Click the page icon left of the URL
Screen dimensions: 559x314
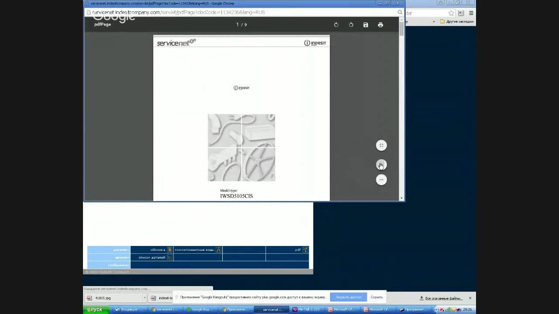coord(89,12)
